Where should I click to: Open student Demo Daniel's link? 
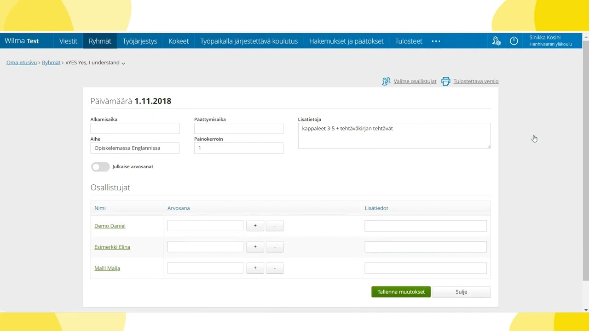coord(110,226)
